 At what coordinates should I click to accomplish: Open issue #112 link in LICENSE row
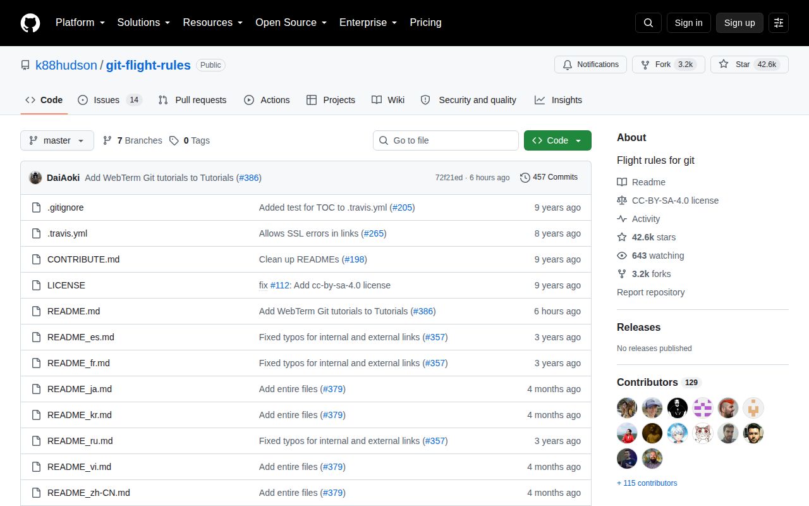coord(279,285)
